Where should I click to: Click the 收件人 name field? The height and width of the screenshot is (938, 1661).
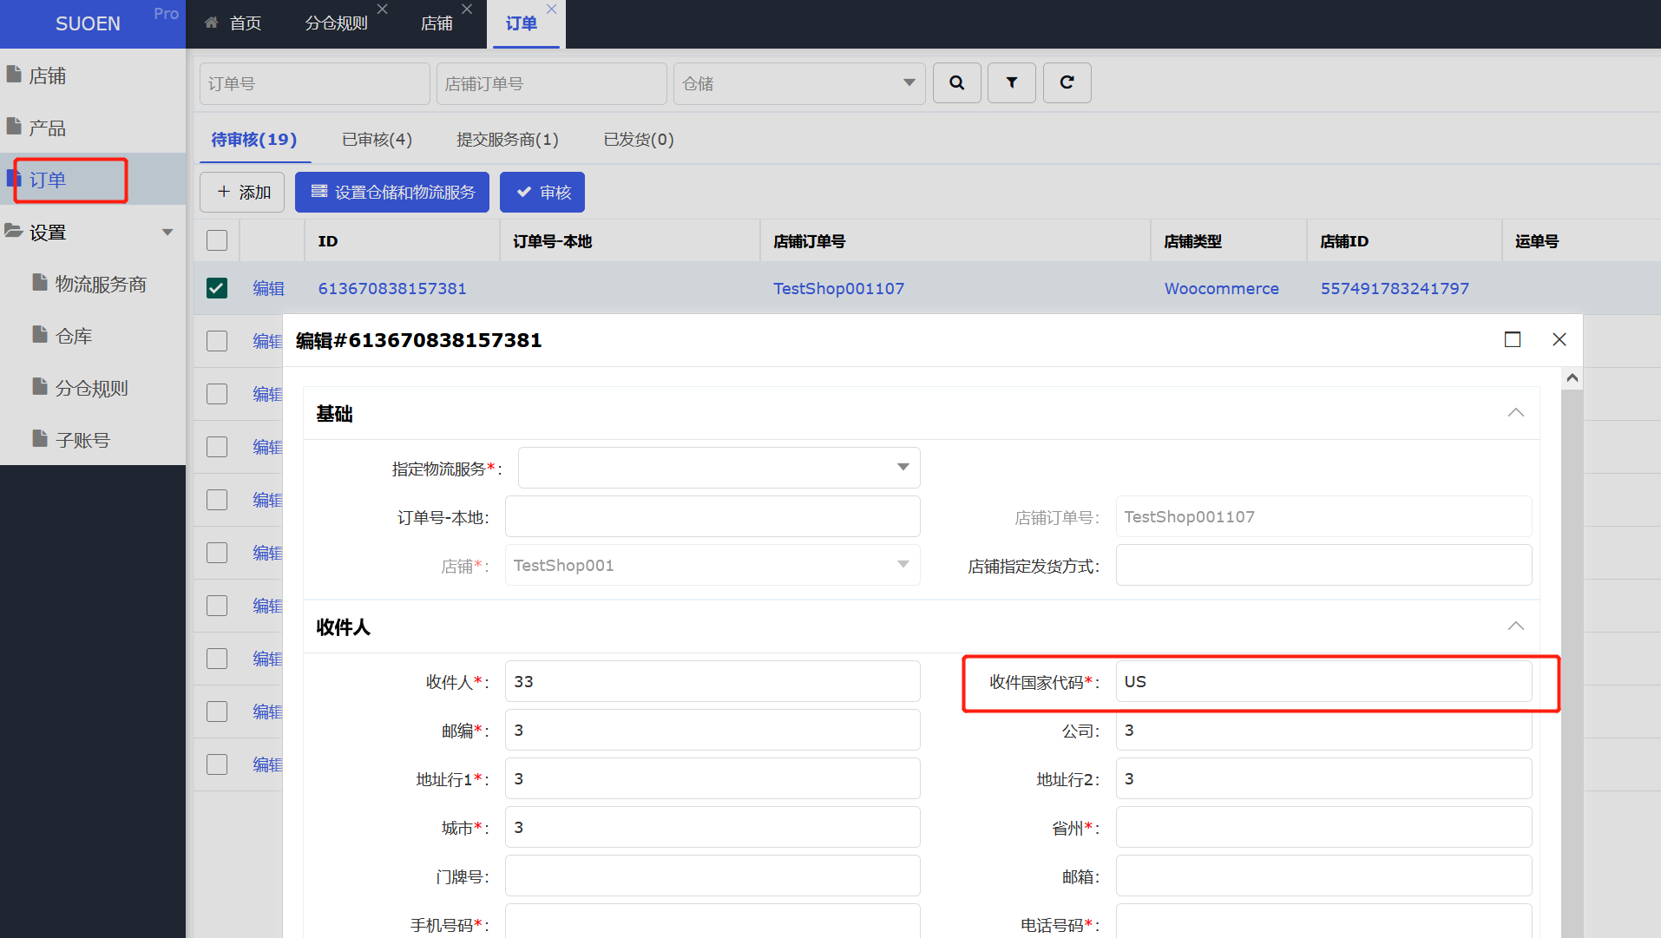712,681
